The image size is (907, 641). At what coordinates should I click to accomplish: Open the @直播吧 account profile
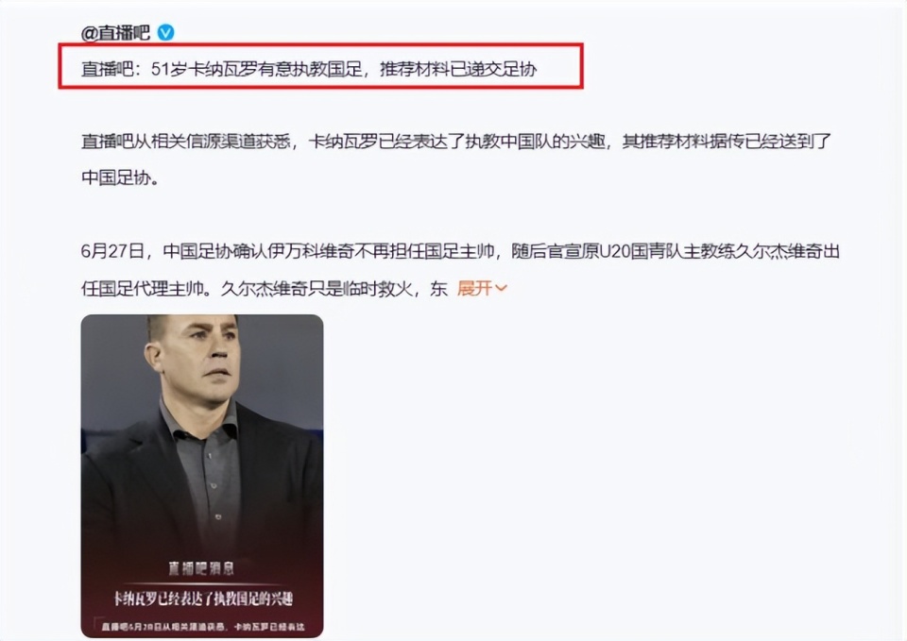[115, 33]
